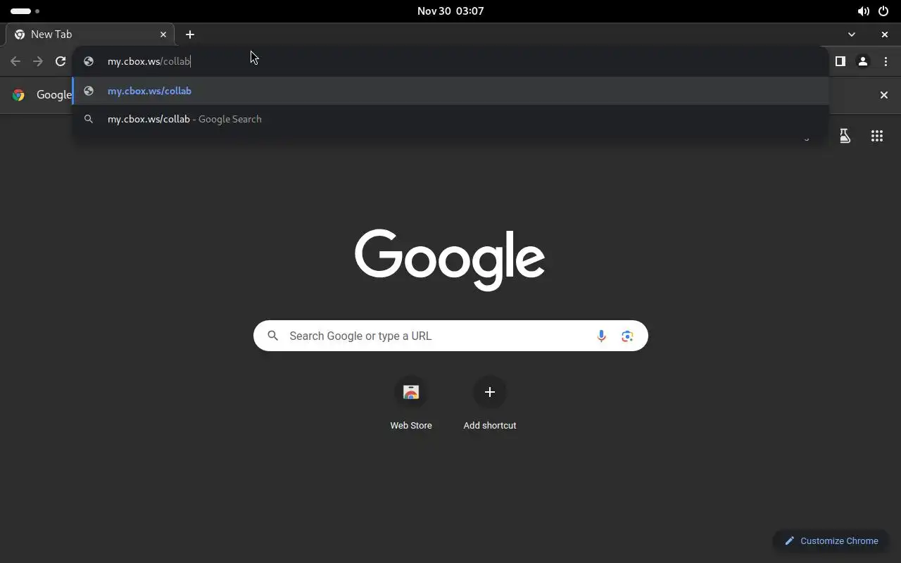This screenshot has height=563, width=901.
Task: Click globe icon in address bar
Action: [x=89, y=61]
